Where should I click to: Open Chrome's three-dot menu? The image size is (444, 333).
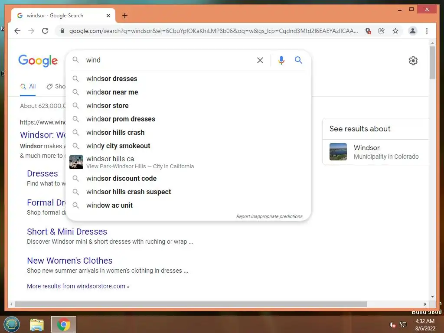(x=427, y=31)
